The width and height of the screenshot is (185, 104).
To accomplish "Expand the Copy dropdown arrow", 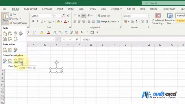I will [21, 18].
